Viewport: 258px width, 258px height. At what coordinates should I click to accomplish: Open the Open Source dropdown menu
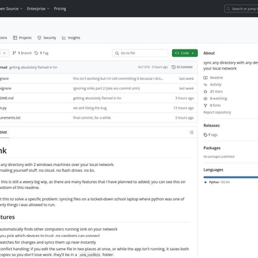(11, 8)
